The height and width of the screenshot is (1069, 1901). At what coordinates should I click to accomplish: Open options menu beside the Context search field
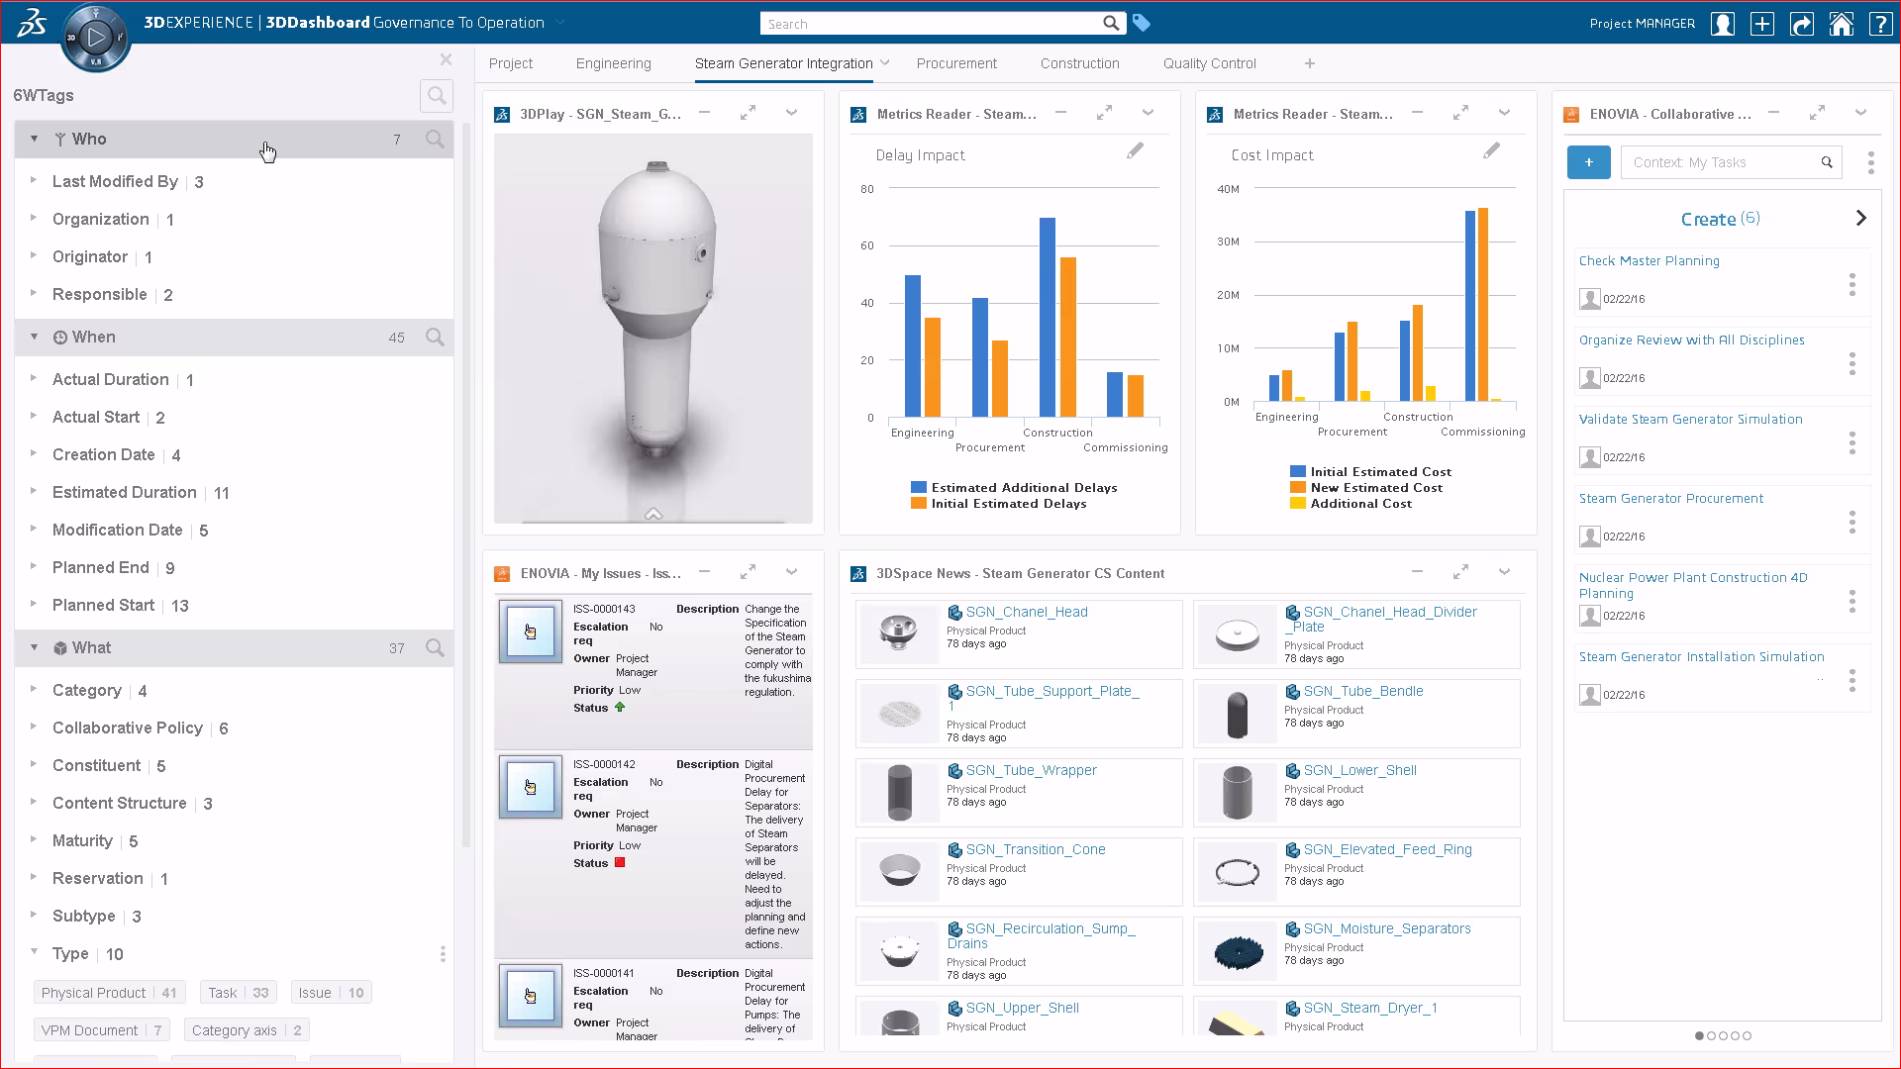tap(1870, 162)
